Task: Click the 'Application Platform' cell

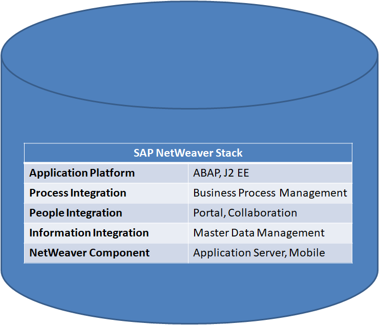Action: click(106, 173)
